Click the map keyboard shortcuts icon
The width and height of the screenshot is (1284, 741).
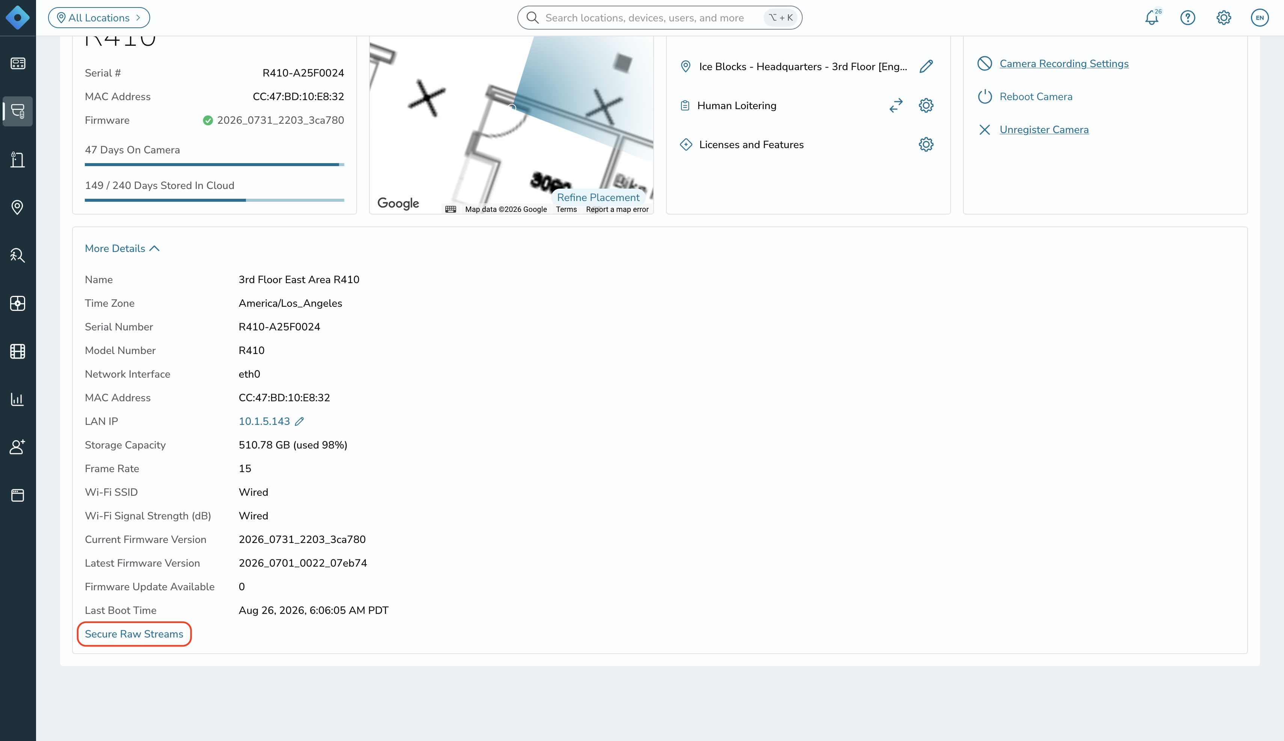pos(451,209)
